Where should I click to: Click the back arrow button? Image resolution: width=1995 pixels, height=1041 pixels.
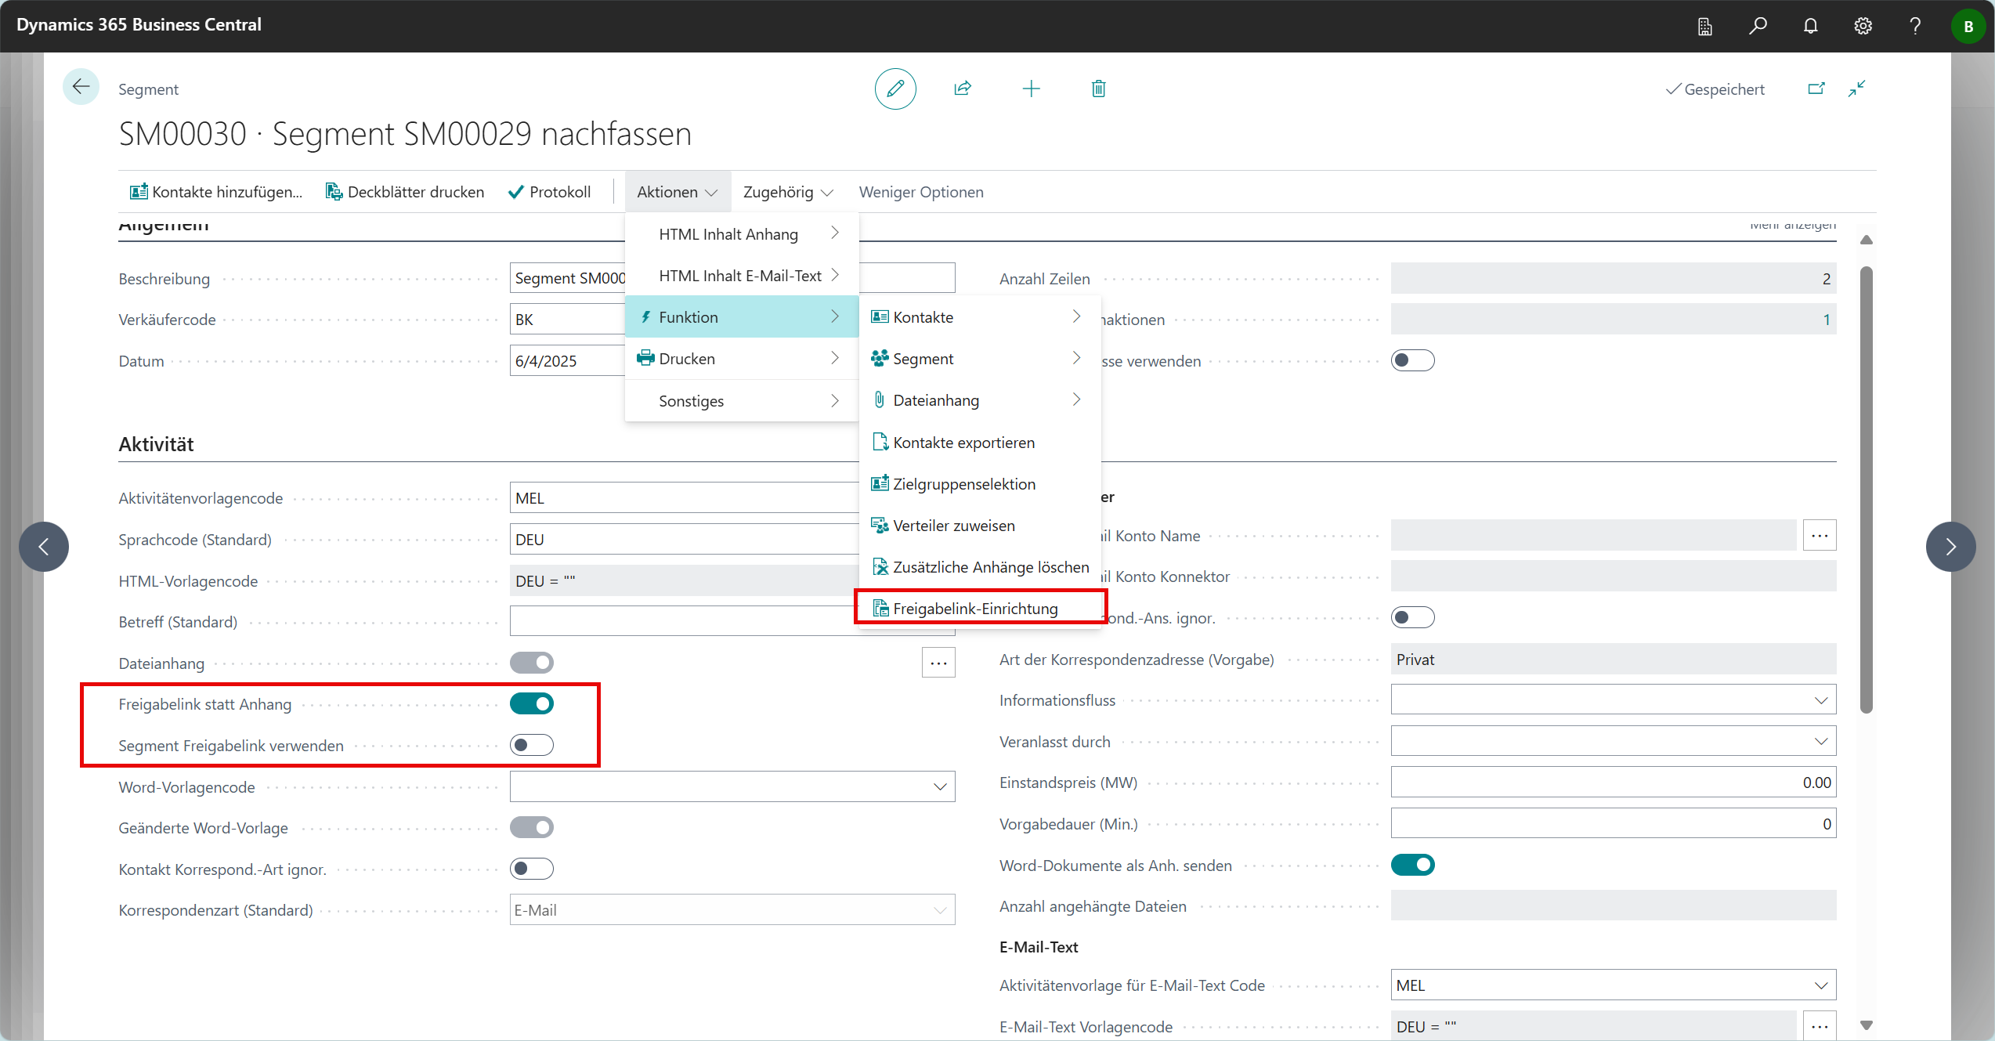pyautogui.click(x=81, y=87)
